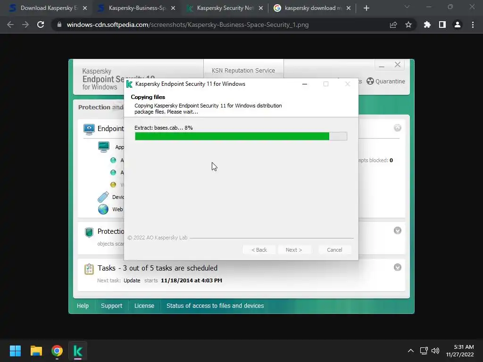Open License link in Kaspersky footer
The image size is (483, 362).
(144, 305)
